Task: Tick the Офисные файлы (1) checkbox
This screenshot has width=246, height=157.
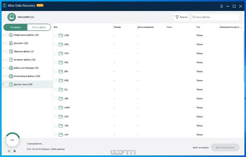Action: coord(6,52)
